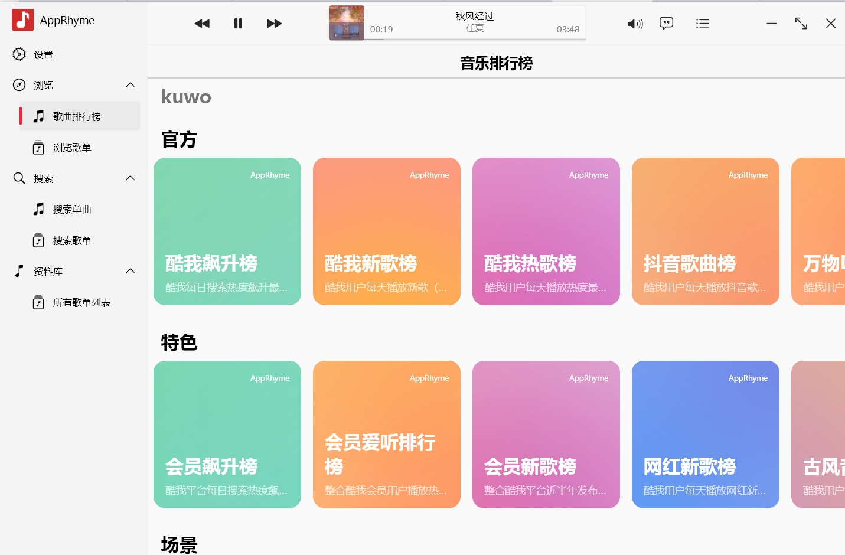The height and width of the screenshot is (555, 845).
Task: Click the 搜索 magnifier icon
Action: (x=19, y=178)
